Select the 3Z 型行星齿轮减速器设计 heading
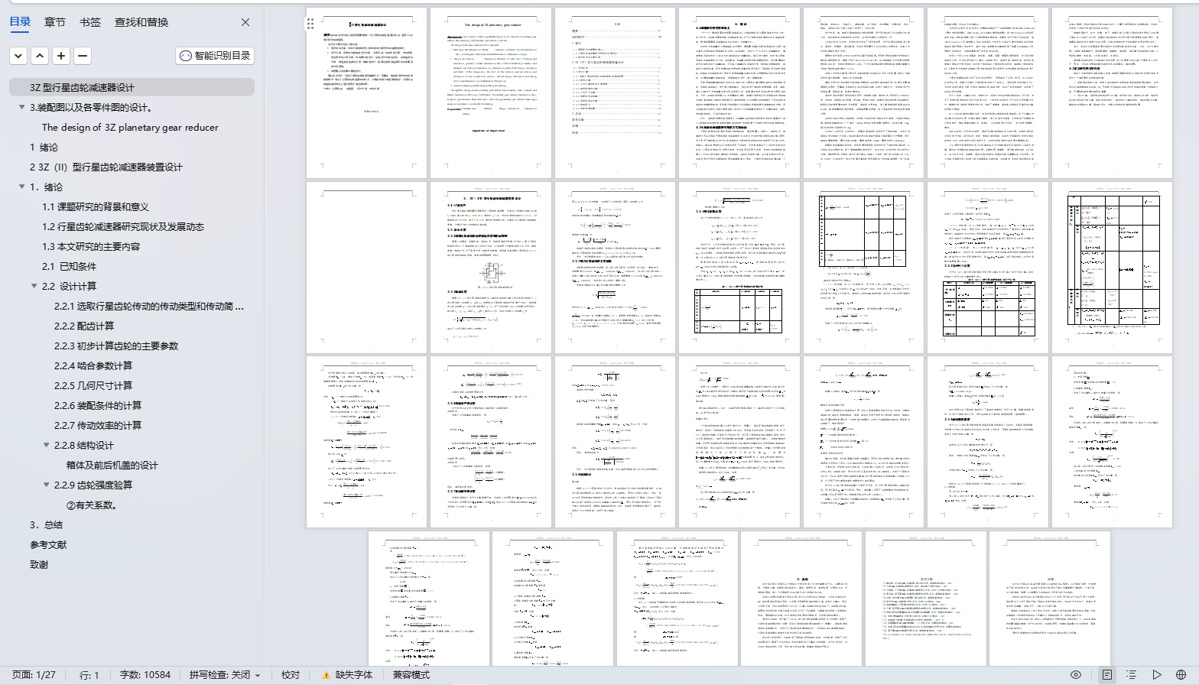1199x685 pixels. tap(82, 87)
